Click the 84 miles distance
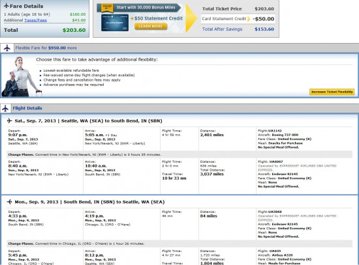The image size is (359, 265). [209, 216]
